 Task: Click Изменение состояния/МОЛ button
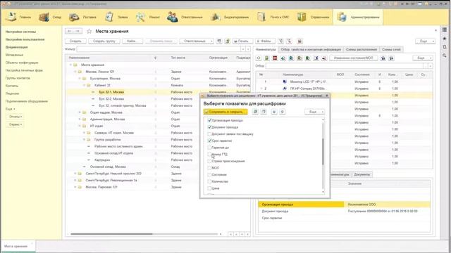coord(354,58)
